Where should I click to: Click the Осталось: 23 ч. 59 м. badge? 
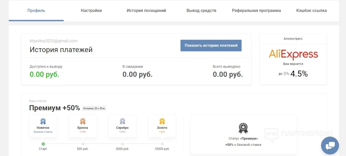[94, 108]
